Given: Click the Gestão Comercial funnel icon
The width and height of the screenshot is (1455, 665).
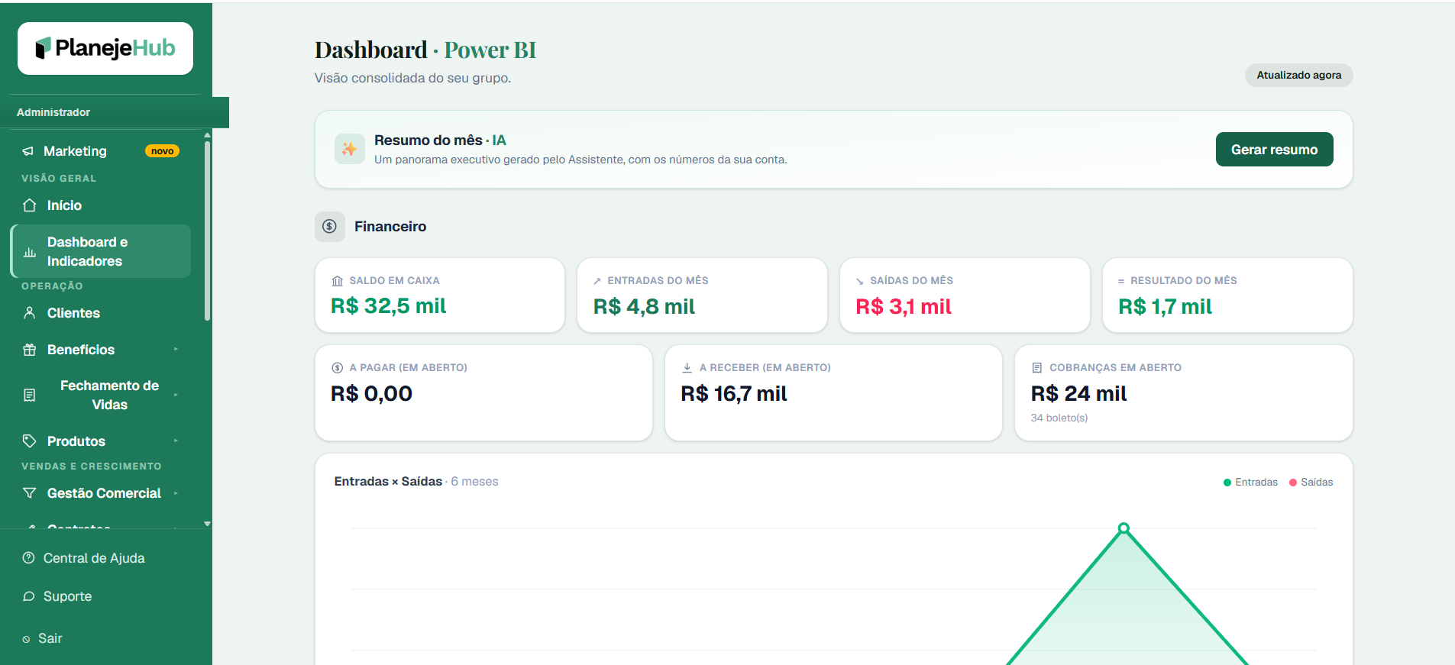Looking at the screenshot, I should pos(30,493).
